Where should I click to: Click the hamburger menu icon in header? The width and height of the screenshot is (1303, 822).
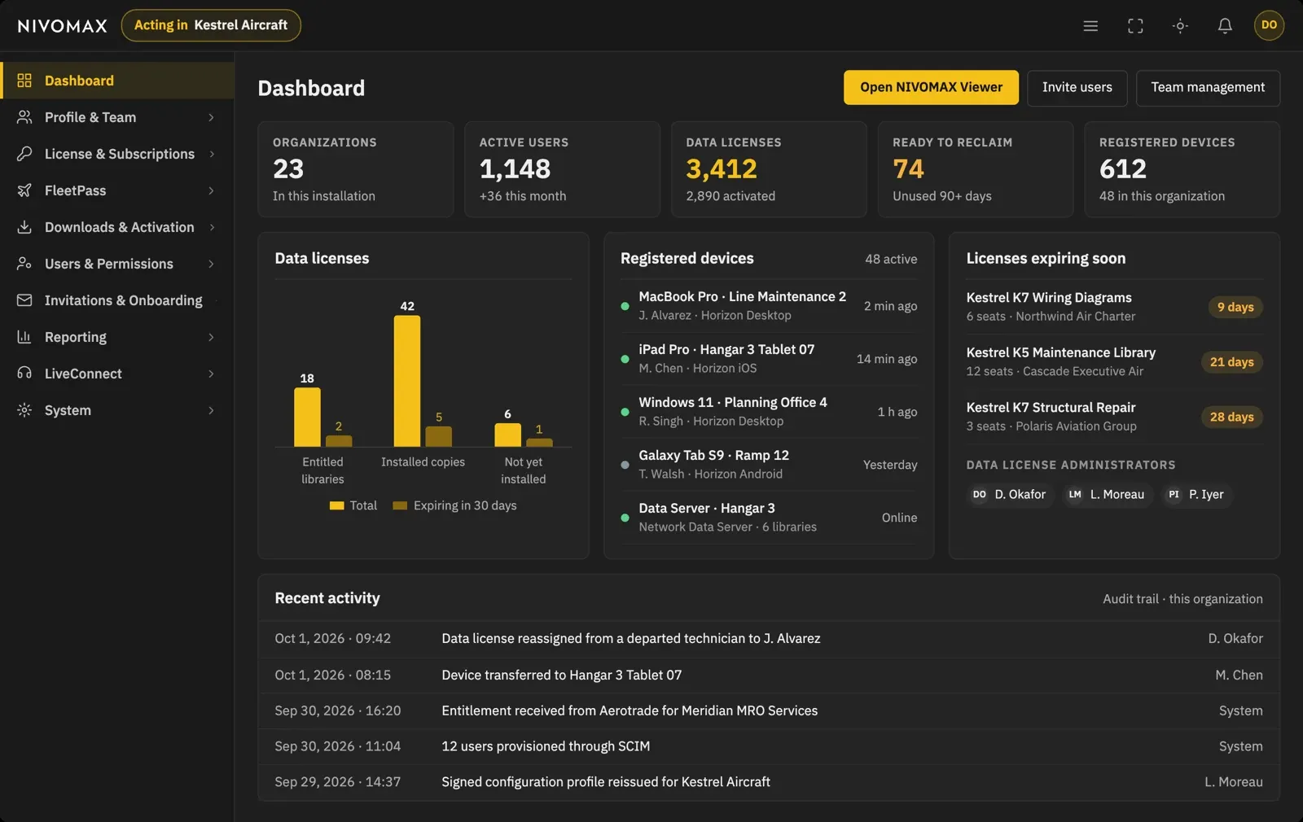pos(1090,25)
